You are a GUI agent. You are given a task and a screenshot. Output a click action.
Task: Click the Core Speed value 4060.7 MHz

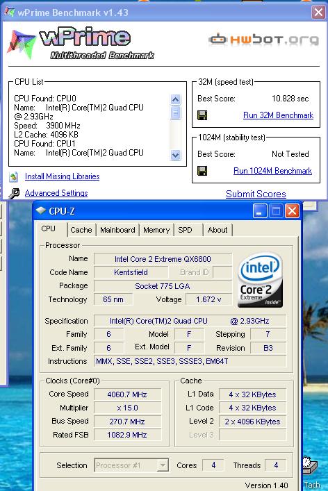127,394
